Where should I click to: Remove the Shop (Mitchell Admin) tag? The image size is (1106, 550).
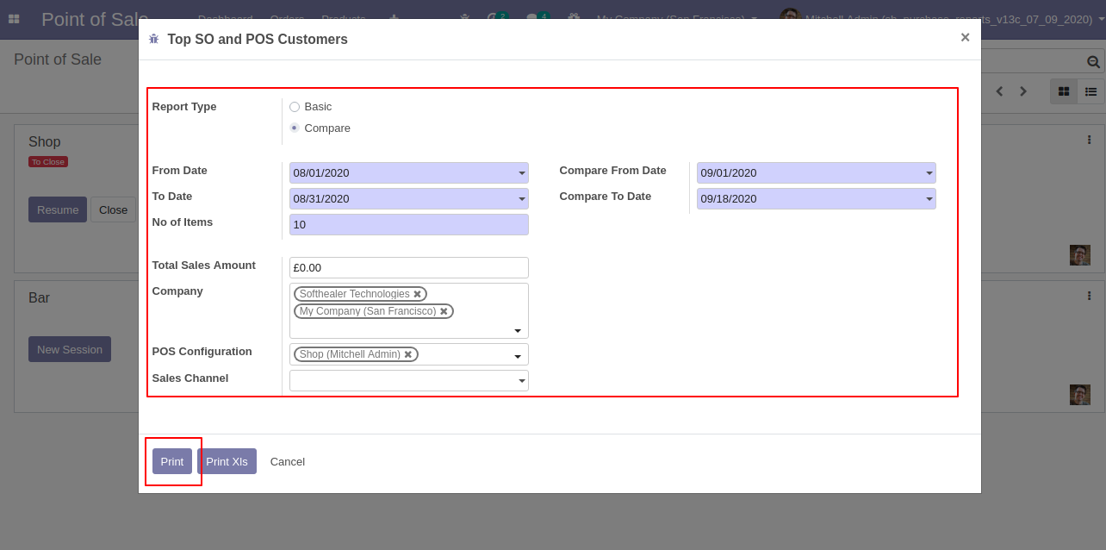pos(408,354)
